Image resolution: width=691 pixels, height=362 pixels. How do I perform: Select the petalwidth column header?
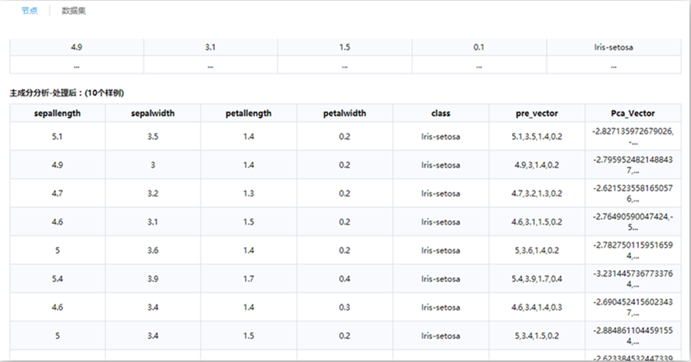[345, 114]
